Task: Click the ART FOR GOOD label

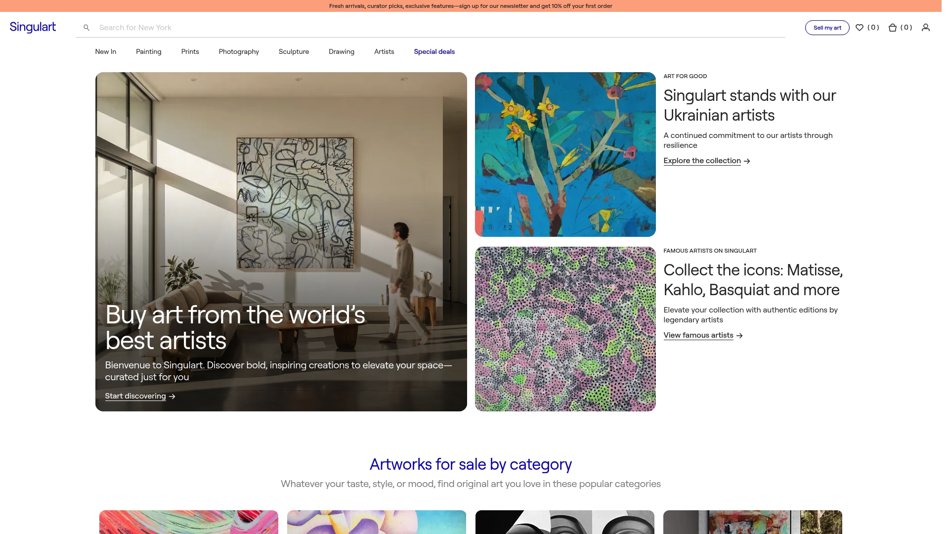Action: 685,76
